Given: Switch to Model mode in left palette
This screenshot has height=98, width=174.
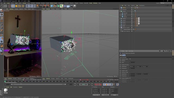Looking at the screenshot, I should coord(2,14).
